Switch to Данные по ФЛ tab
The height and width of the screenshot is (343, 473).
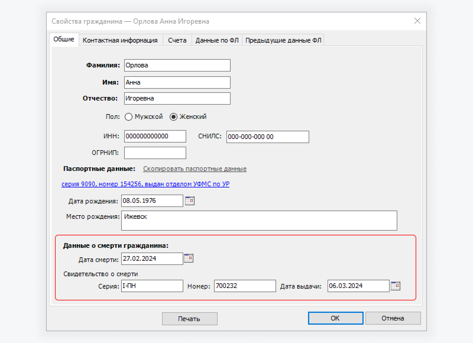tap(217, 40)
